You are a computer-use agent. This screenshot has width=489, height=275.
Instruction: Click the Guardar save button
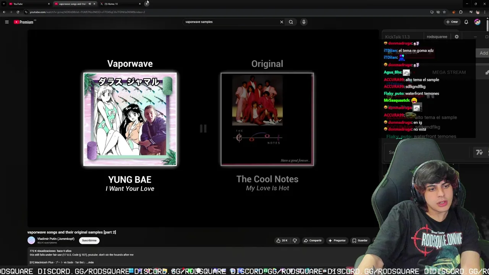click(x=360, y=241)
